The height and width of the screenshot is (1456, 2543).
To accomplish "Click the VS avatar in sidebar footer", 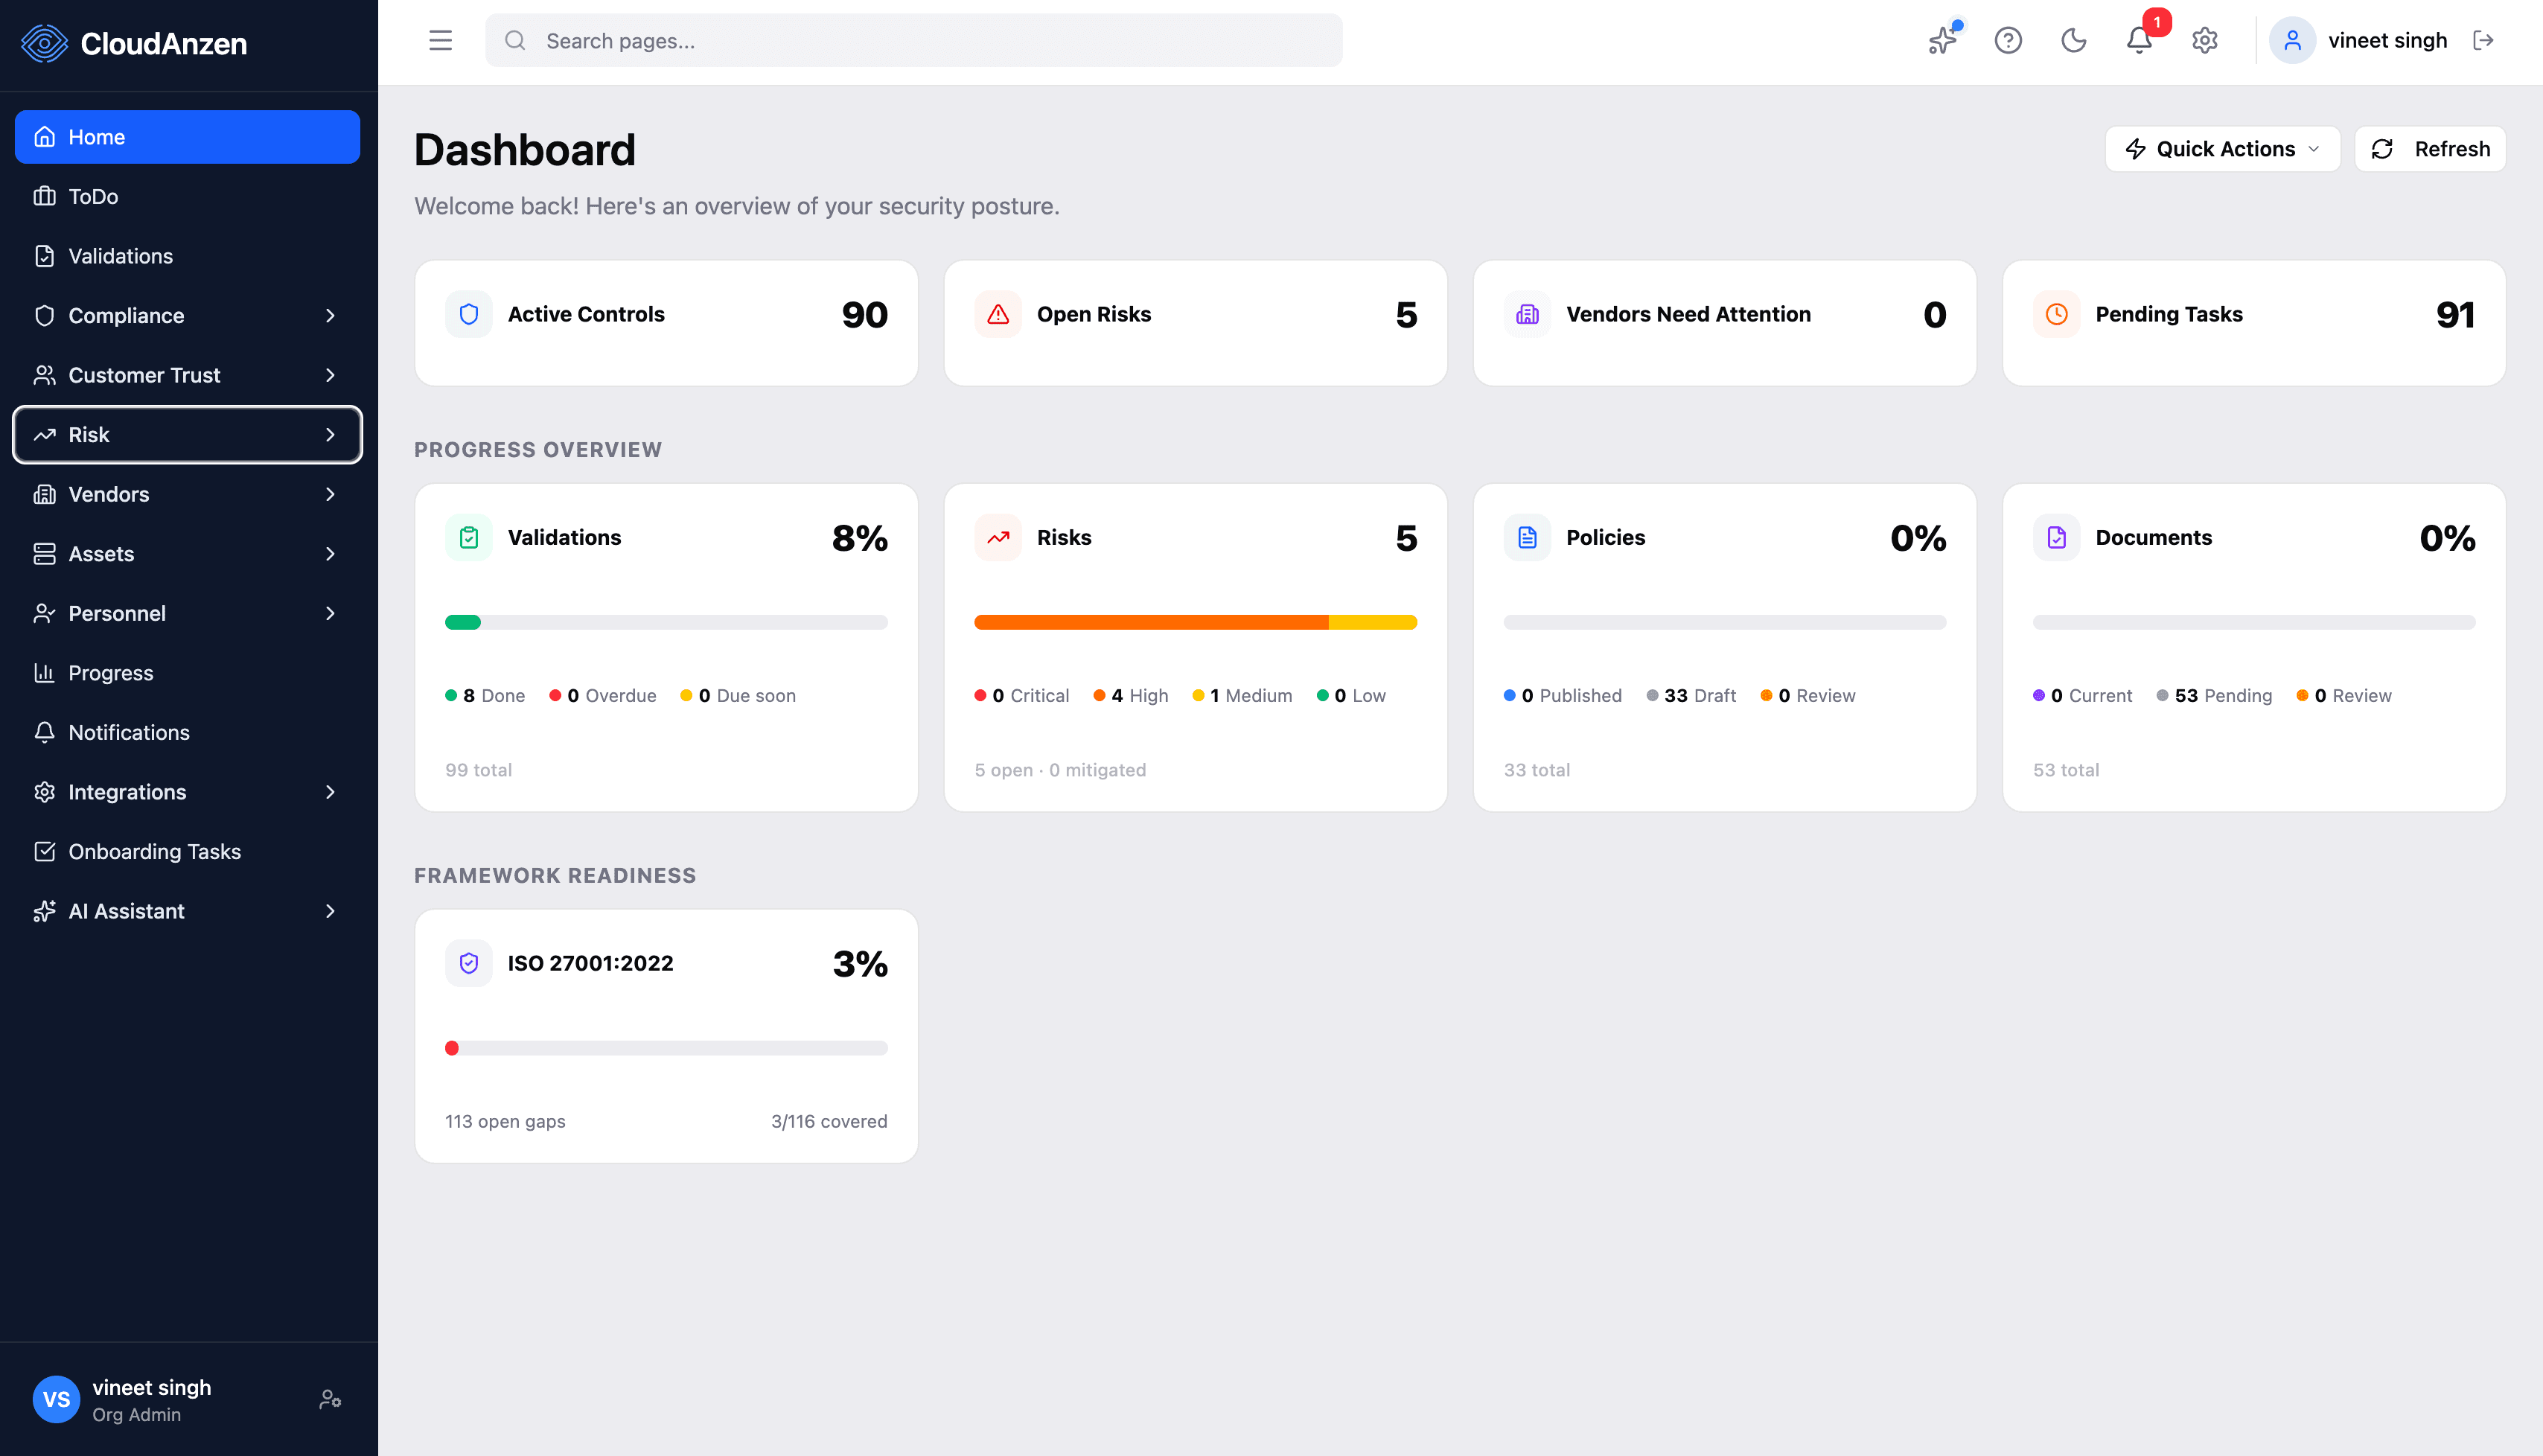I will click(x=56, y=1399).
